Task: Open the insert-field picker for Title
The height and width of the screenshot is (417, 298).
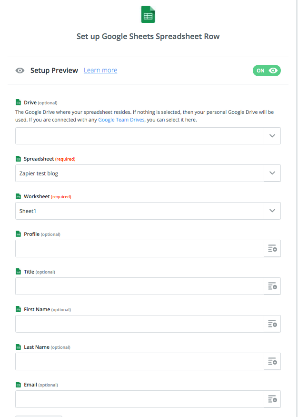Action: (272, 286)
